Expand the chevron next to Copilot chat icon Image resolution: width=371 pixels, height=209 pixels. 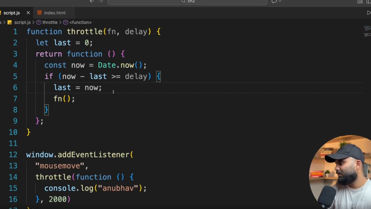[x=280, y=1]
